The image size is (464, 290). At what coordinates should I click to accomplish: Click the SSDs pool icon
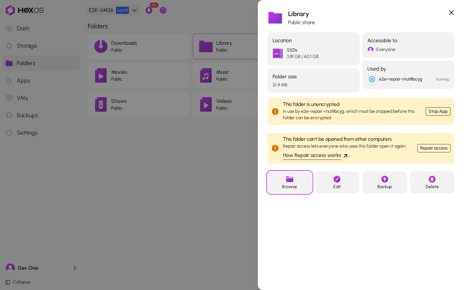[x=278, y=53]
